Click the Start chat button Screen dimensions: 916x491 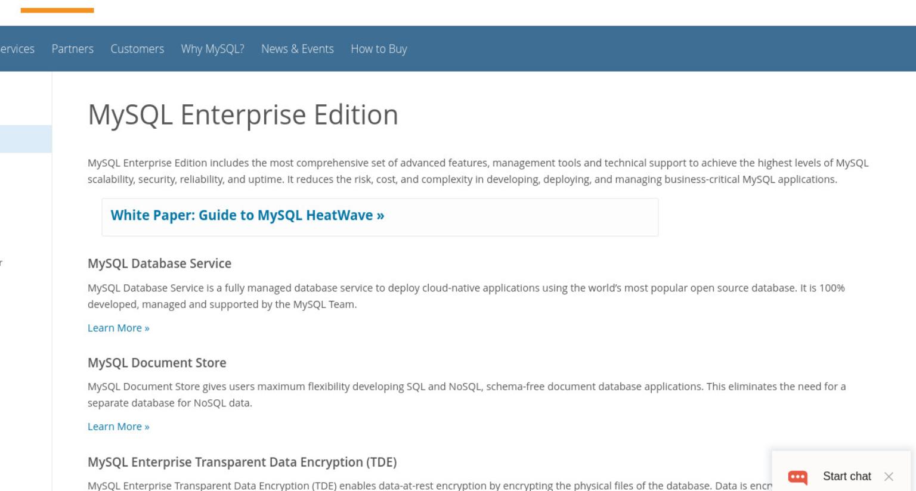847,476
